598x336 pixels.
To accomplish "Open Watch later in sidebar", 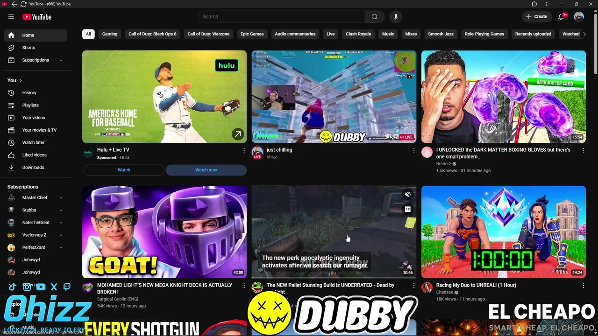I will point(36,142).
